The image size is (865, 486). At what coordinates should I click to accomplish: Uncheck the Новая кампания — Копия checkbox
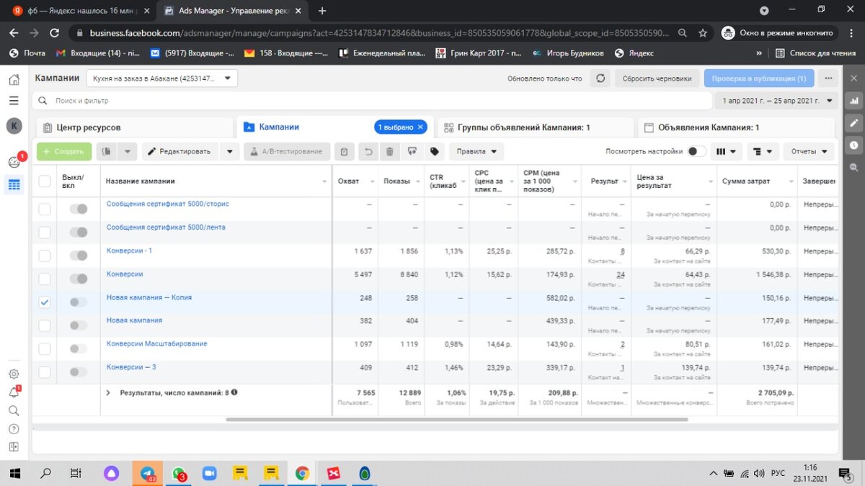pos(45,302)
